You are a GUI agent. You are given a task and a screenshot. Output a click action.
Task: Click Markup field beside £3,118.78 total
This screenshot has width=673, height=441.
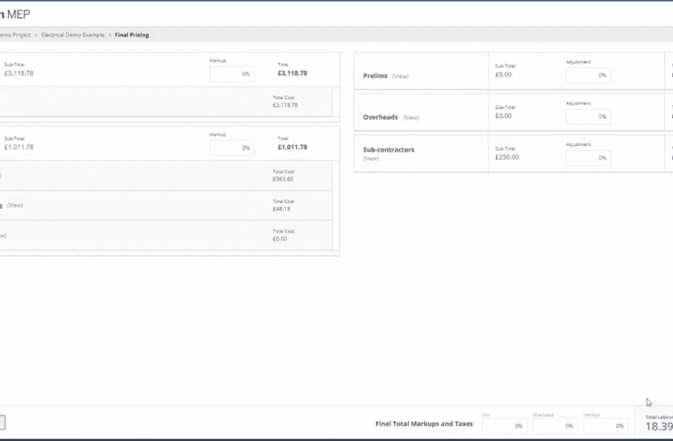coord(232,74)
